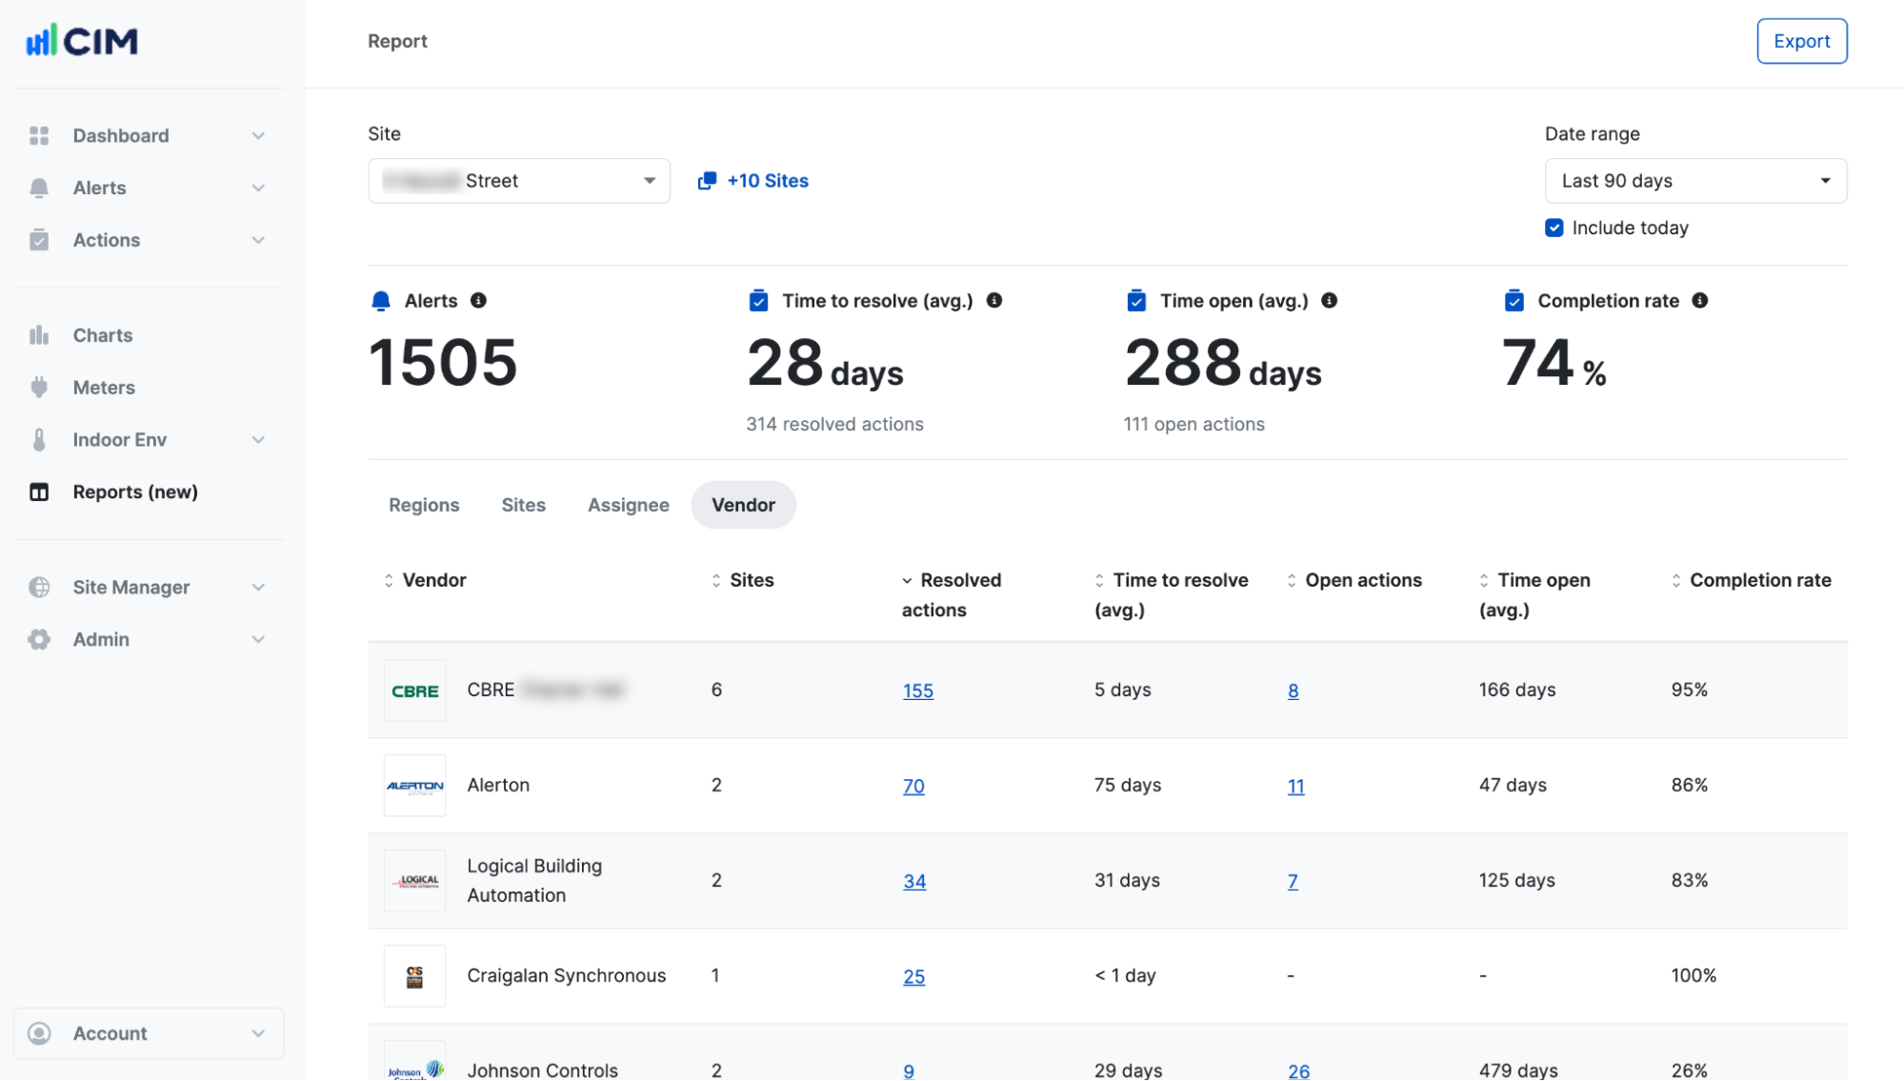
Task: Click info icon beside Time open (avg.)
Action: pos(1330,301)
